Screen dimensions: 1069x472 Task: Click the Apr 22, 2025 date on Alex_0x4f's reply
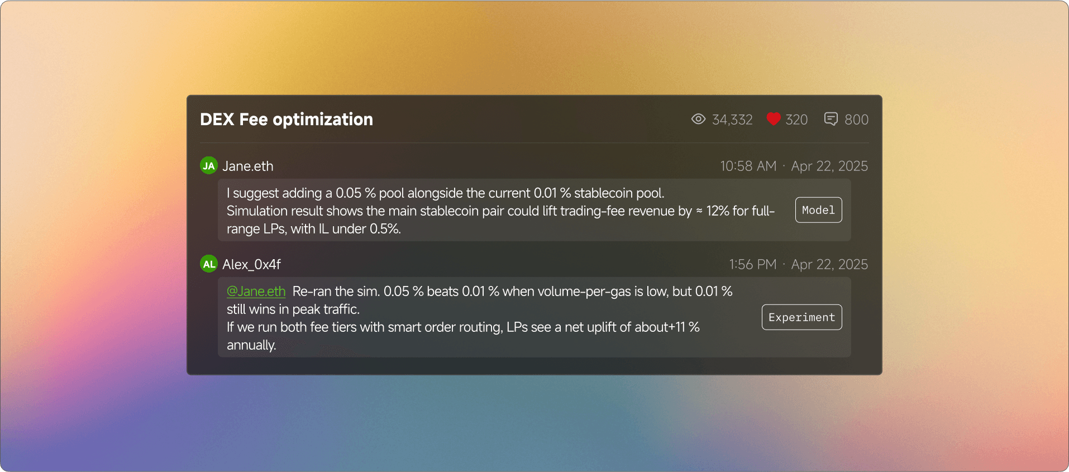tap(829, 264)
